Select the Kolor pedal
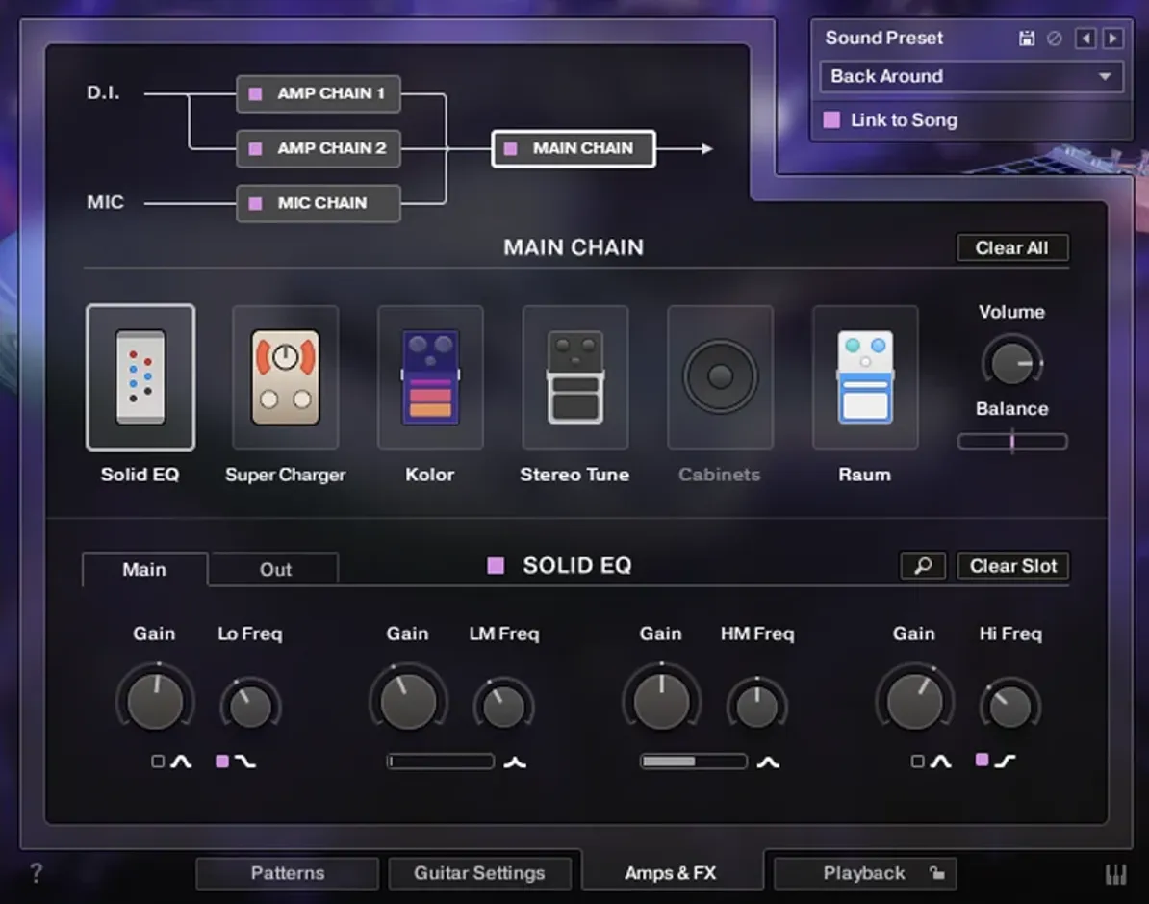1149x904 pixels. point(430,376)
